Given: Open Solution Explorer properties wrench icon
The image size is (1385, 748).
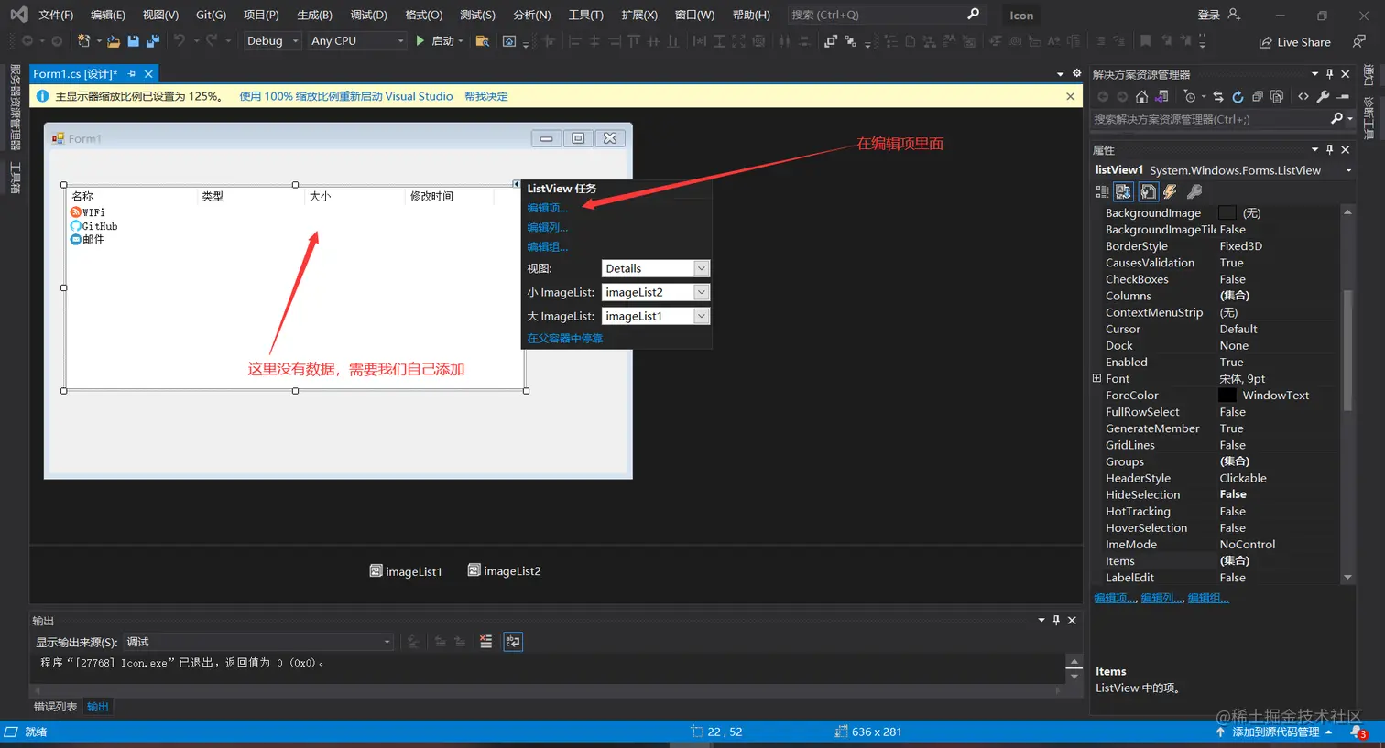Looking at the screenshot, I should (1323, 96).
